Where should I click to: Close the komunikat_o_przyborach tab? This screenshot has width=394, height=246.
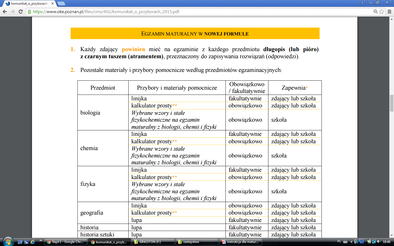(53, 4)
